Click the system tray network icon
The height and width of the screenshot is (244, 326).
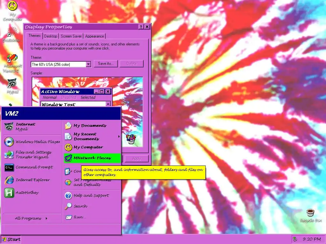[x=295, y=239]
